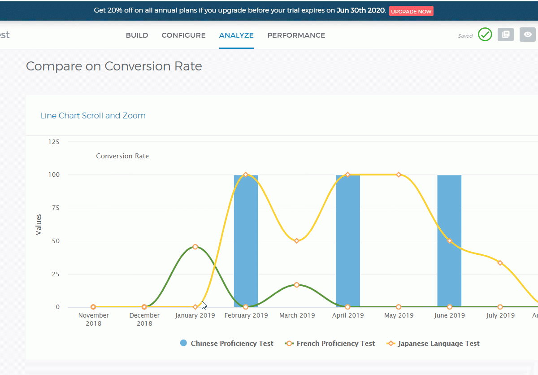Hide the Japanese Language Test series

tap(434, 344)
